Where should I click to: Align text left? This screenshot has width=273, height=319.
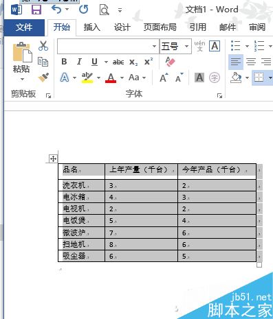tap(236, 62)
